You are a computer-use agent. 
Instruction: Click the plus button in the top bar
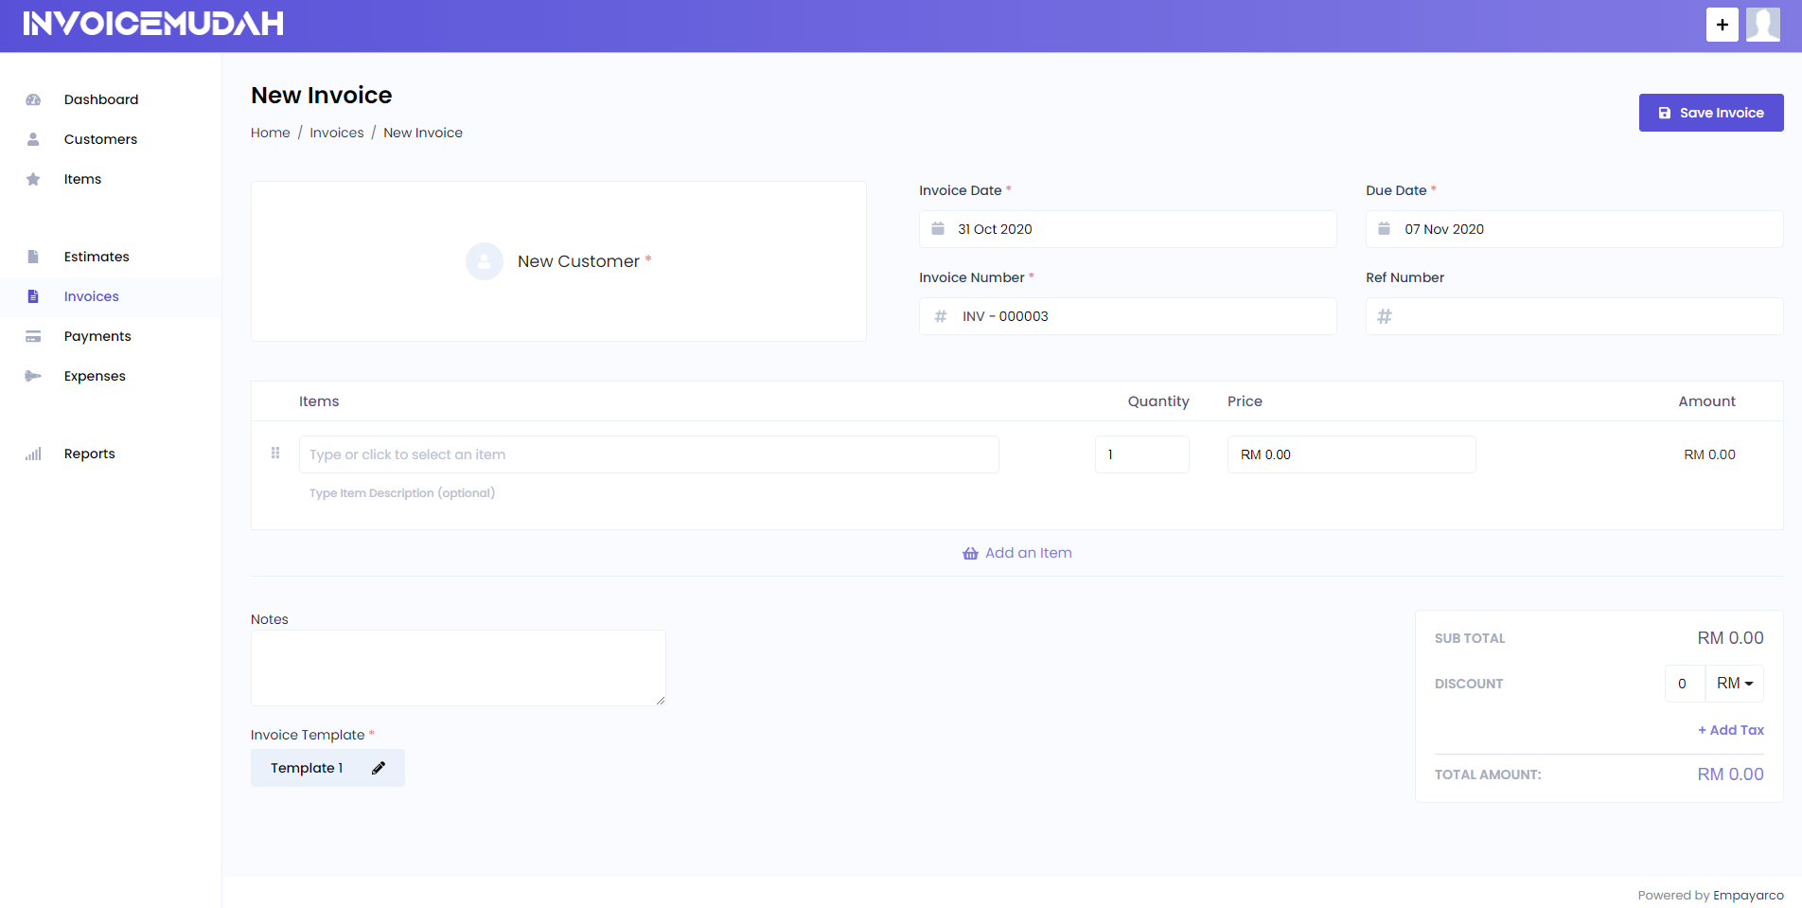click(x=1722, y=25)
